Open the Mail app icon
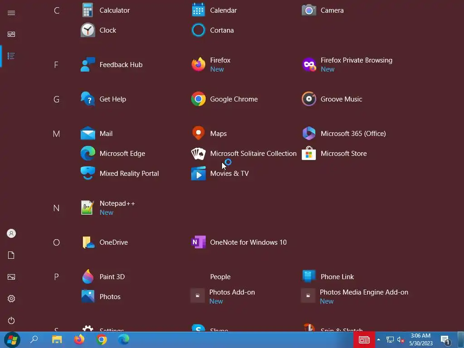This screenshot has height=348, width=464. point(87,134)
